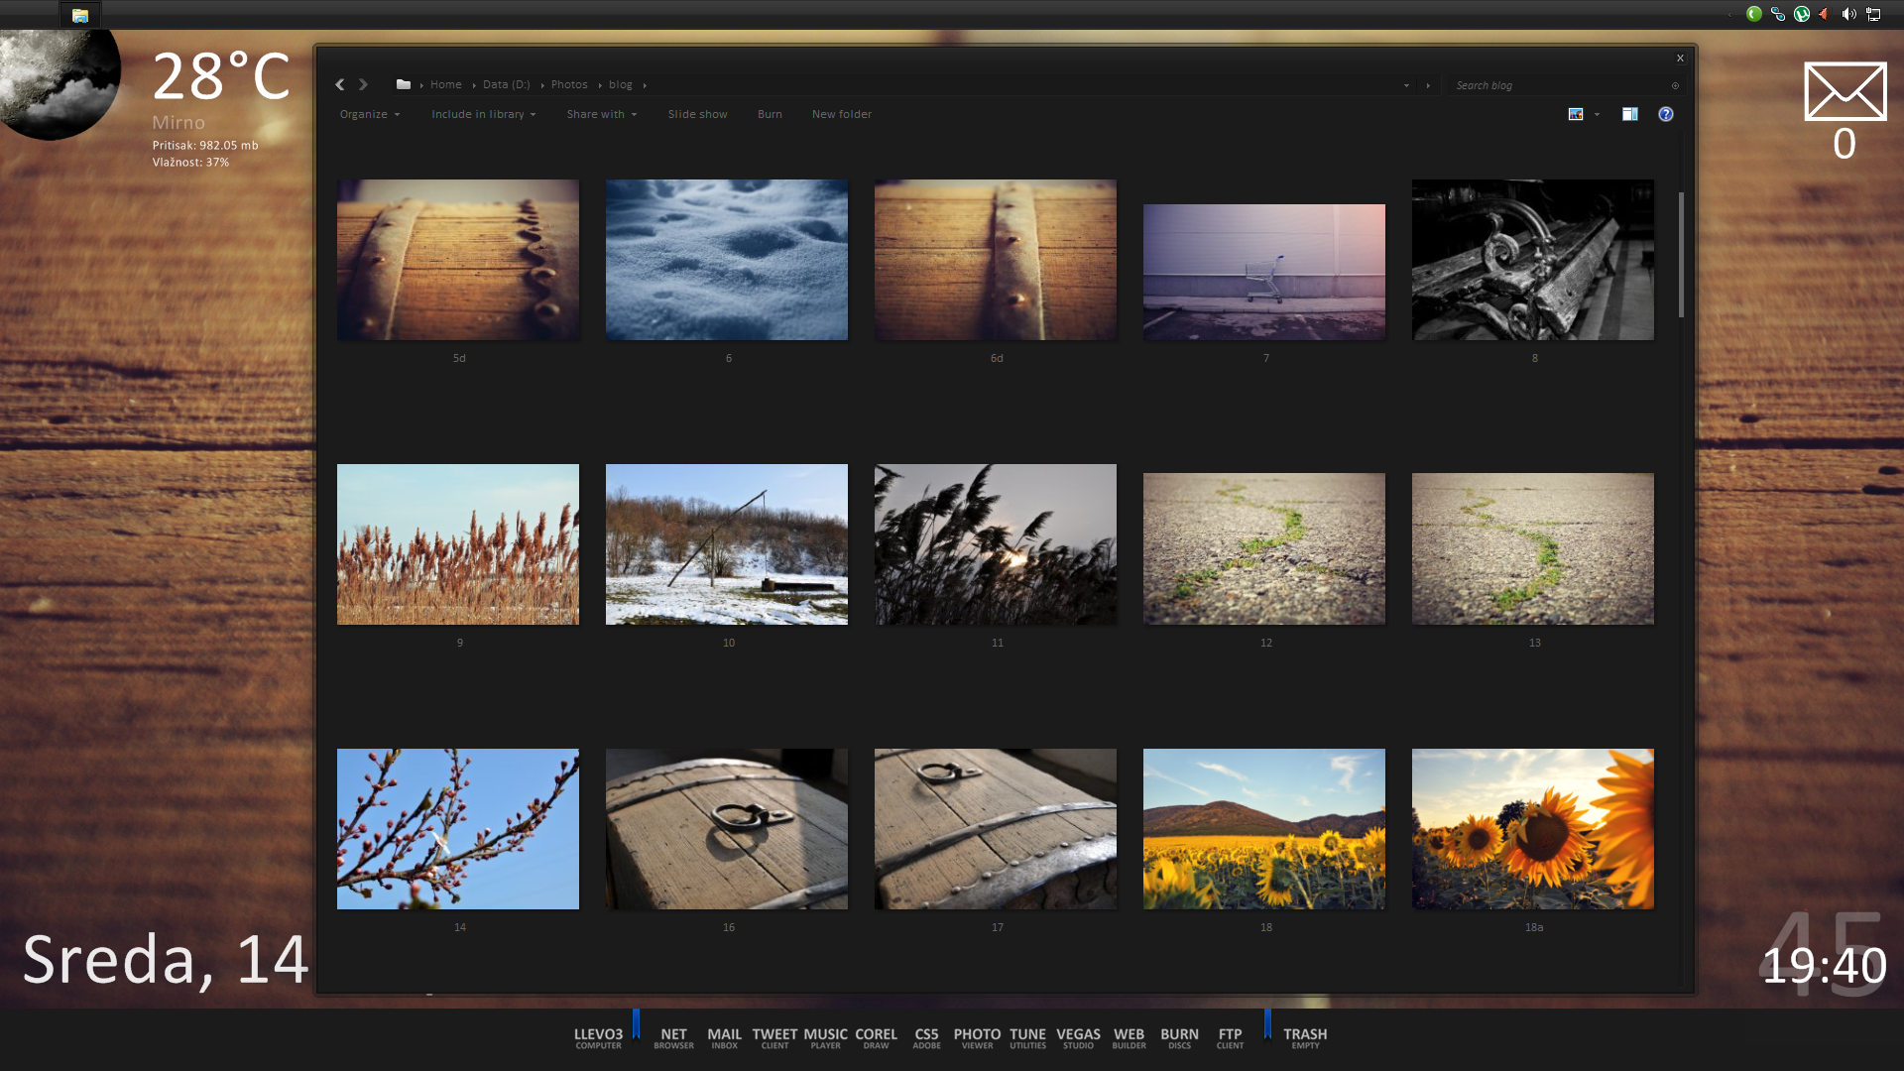
Task: Select the snowy well photo 10
Action: click(x=727, y=544)
